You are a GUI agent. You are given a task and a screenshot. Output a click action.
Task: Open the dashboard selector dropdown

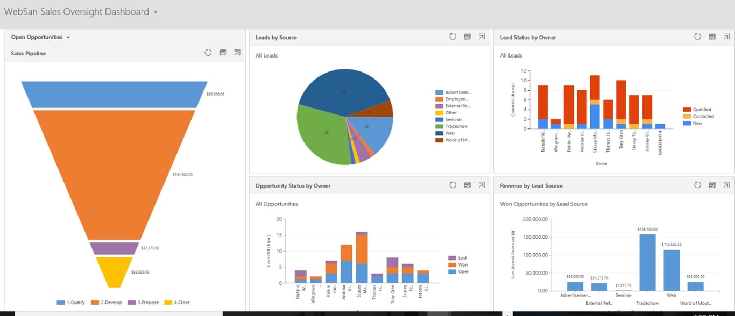155,11
